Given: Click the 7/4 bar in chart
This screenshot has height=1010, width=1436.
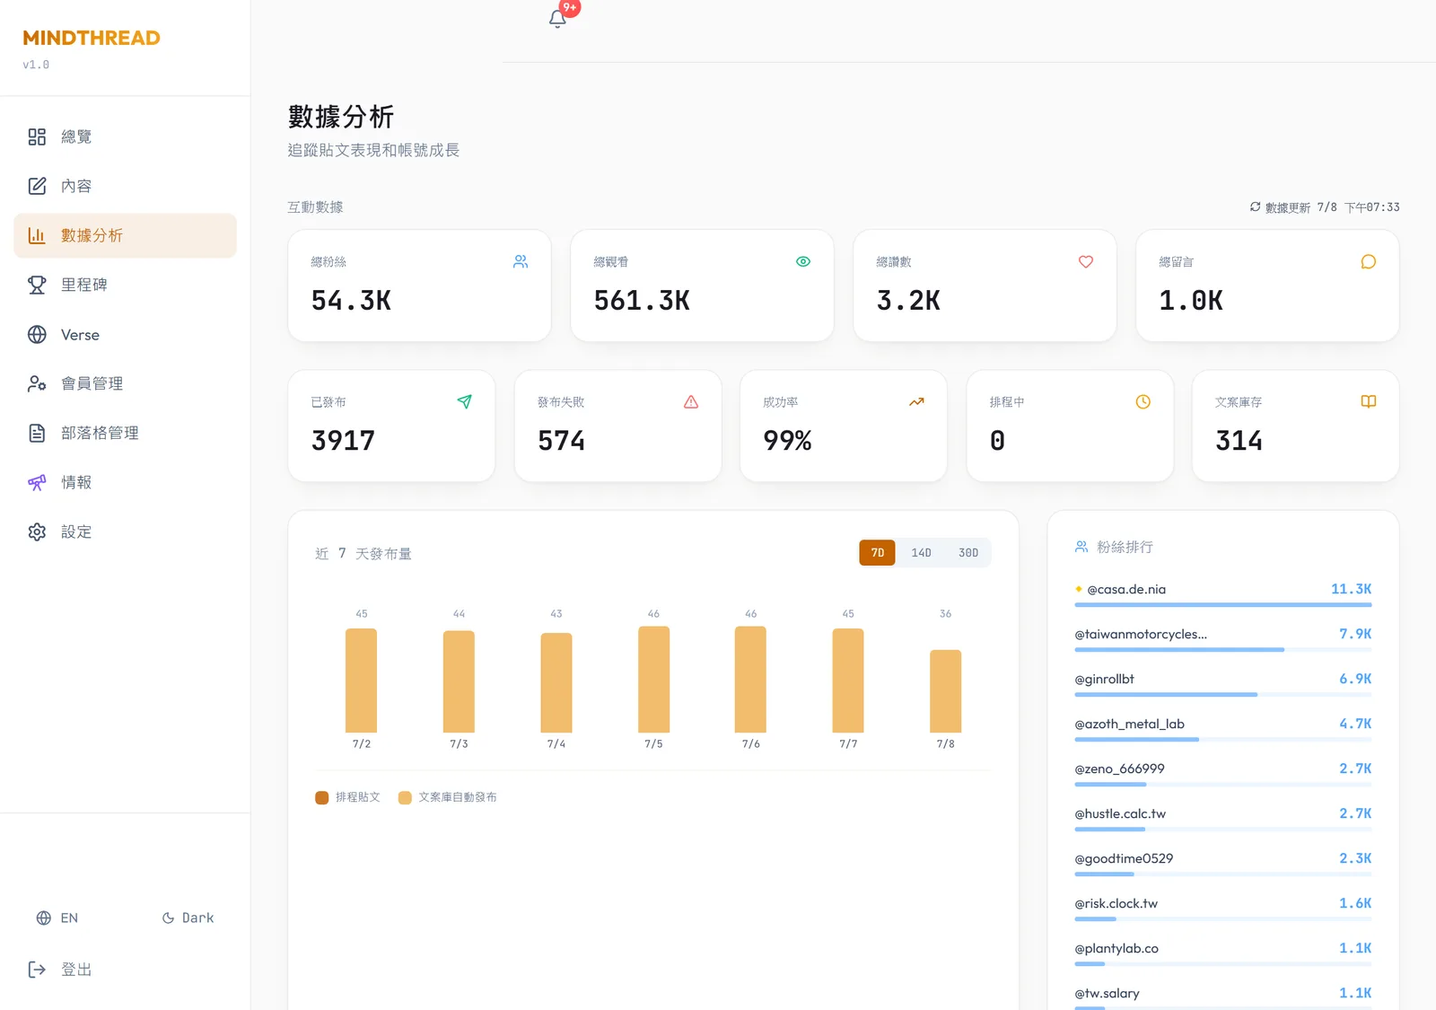Looking at the screenshot, I should (x=556, y=683).
